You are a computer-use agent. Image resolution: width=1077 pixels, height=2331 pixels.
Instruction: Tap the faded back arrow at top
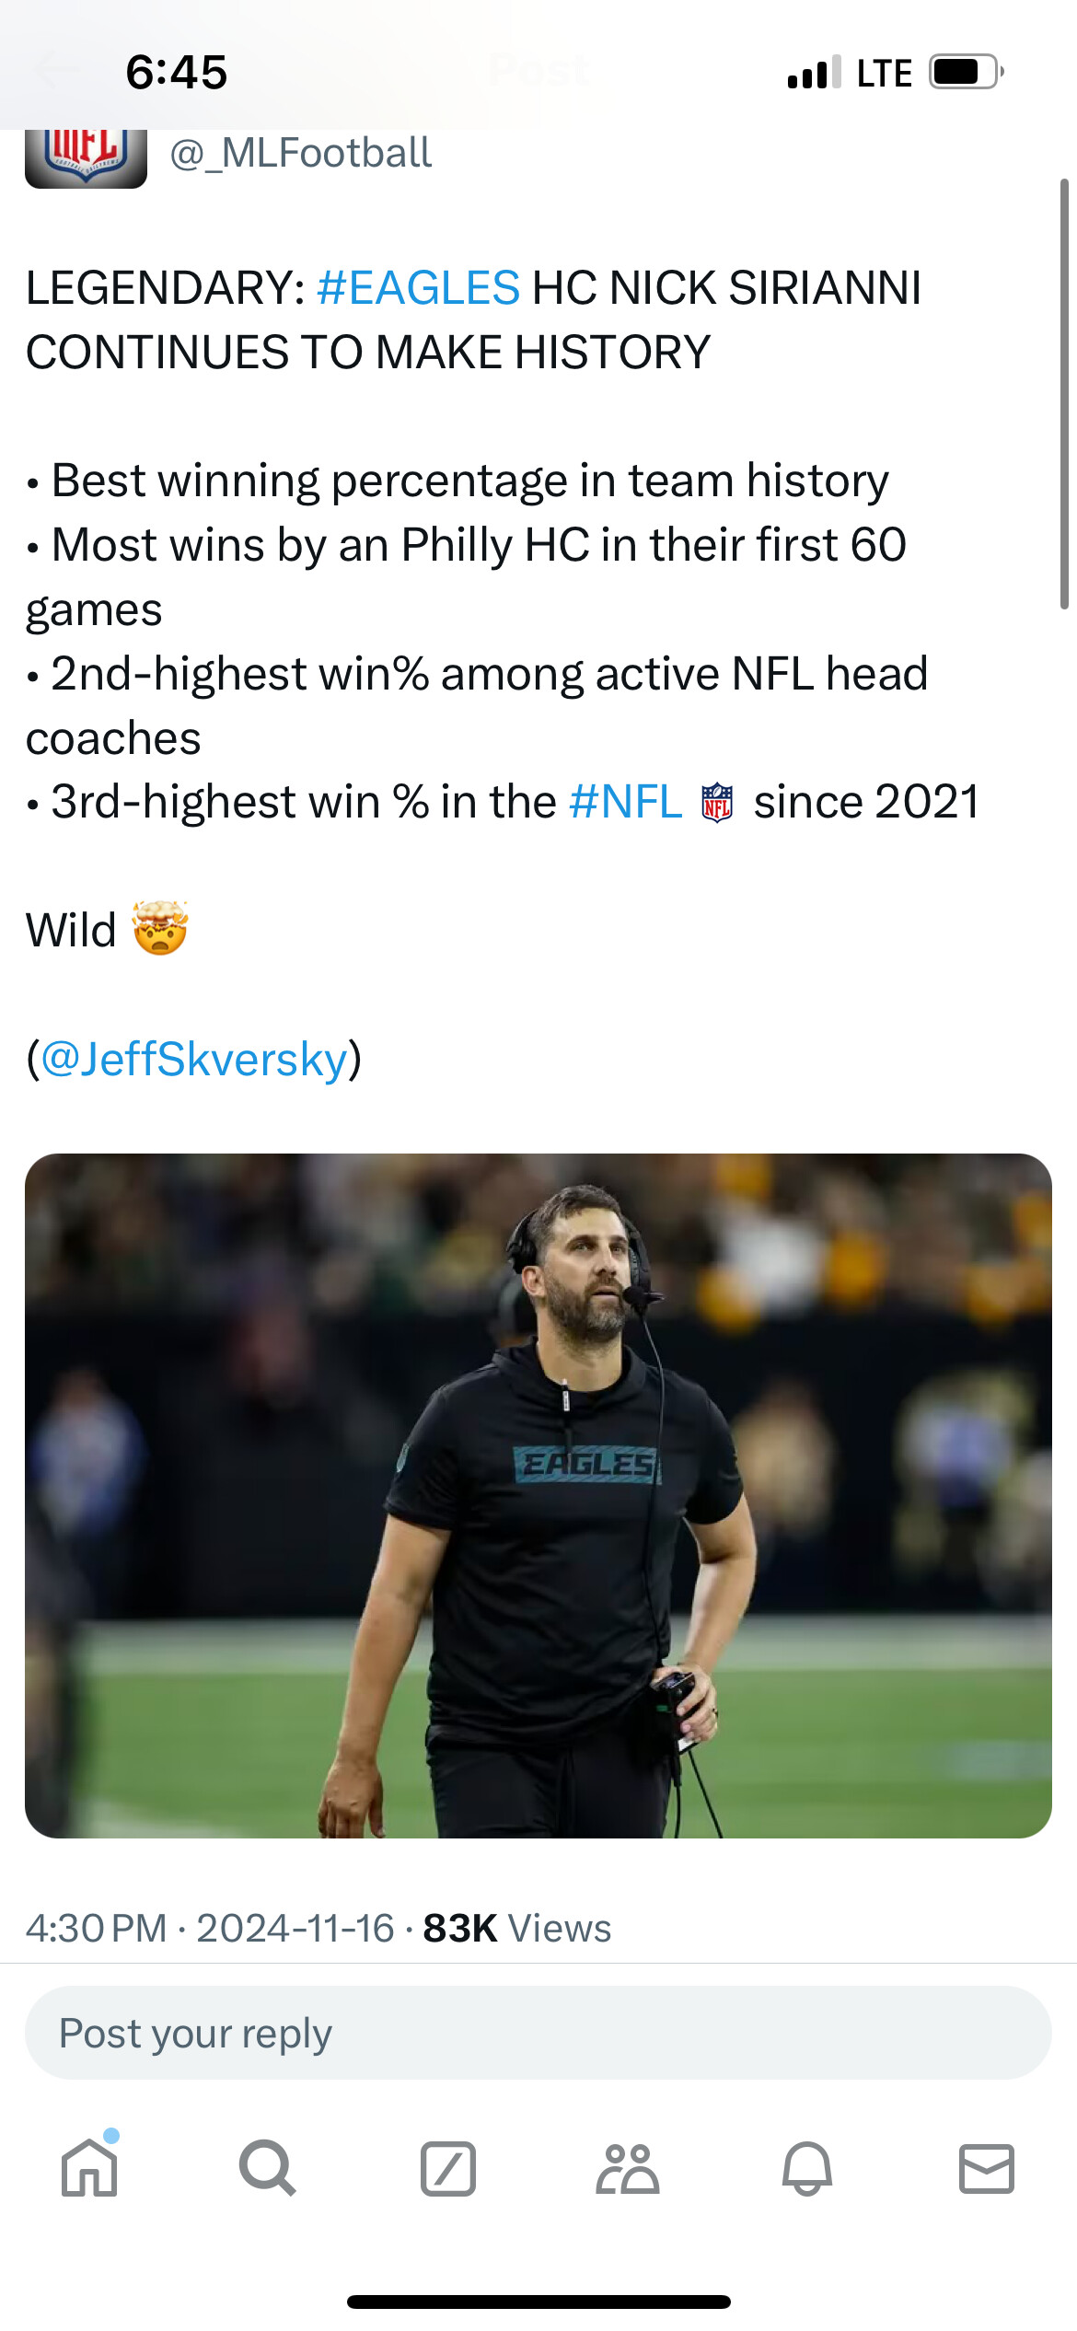pyautogui.click(x=57, y=70)
